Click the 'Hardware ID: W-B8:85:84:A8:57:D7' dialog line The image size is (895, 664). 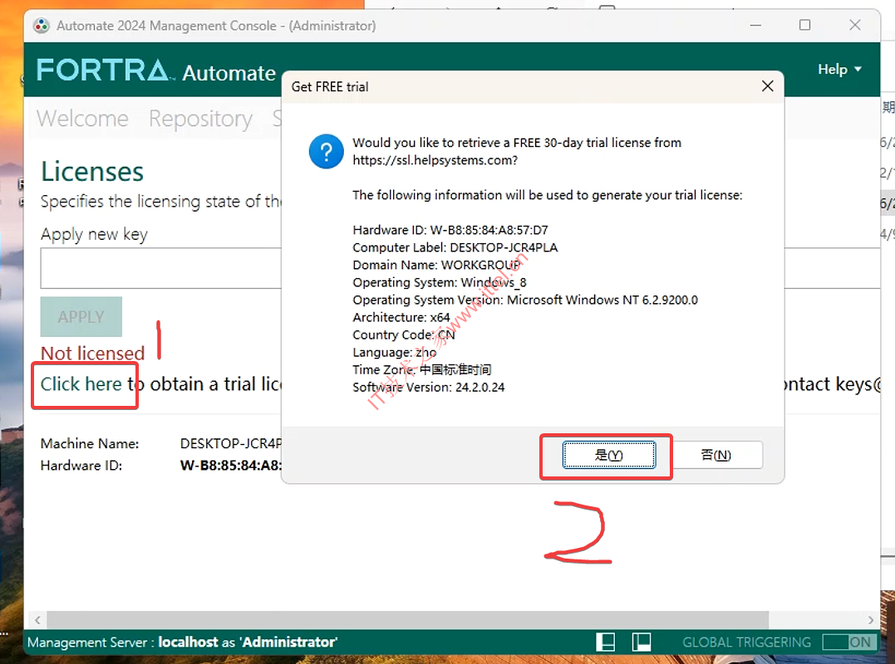click(x=450, y=230)
